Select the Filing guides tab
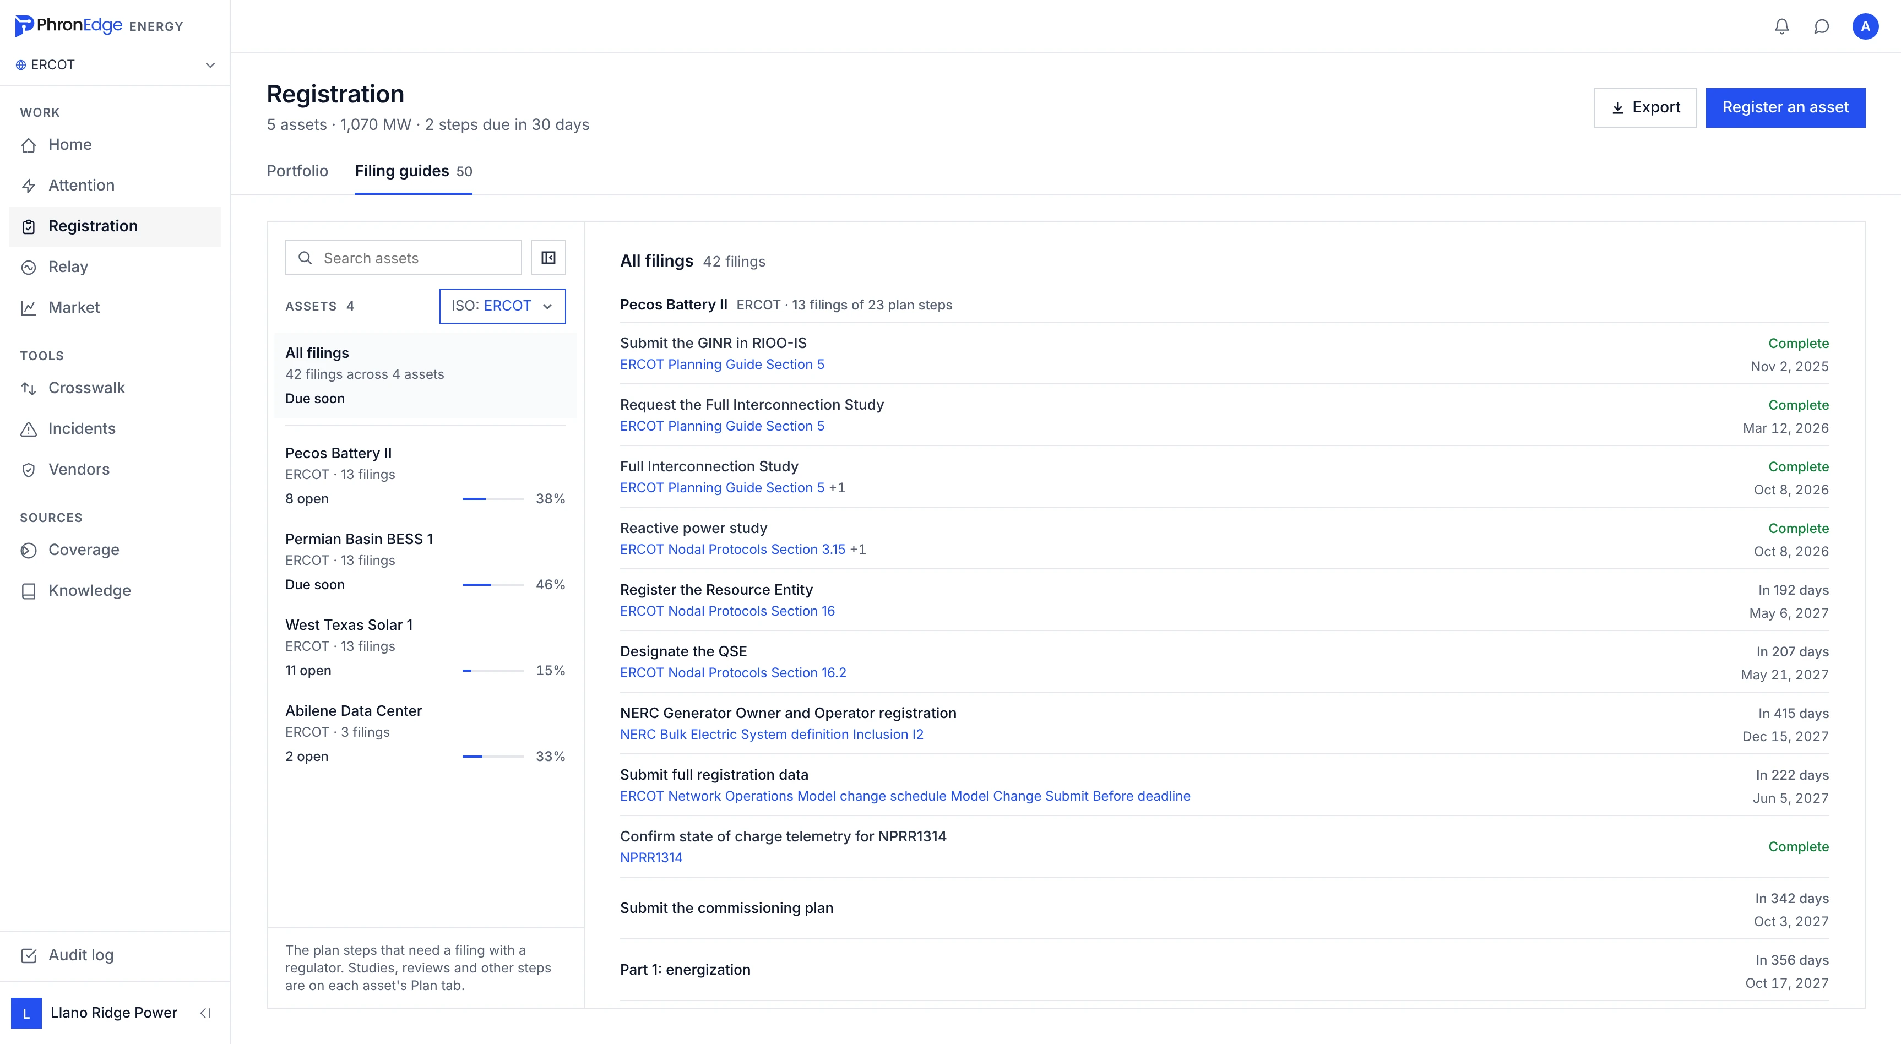Screen dimensions: 1901x1044 [413, 171]
